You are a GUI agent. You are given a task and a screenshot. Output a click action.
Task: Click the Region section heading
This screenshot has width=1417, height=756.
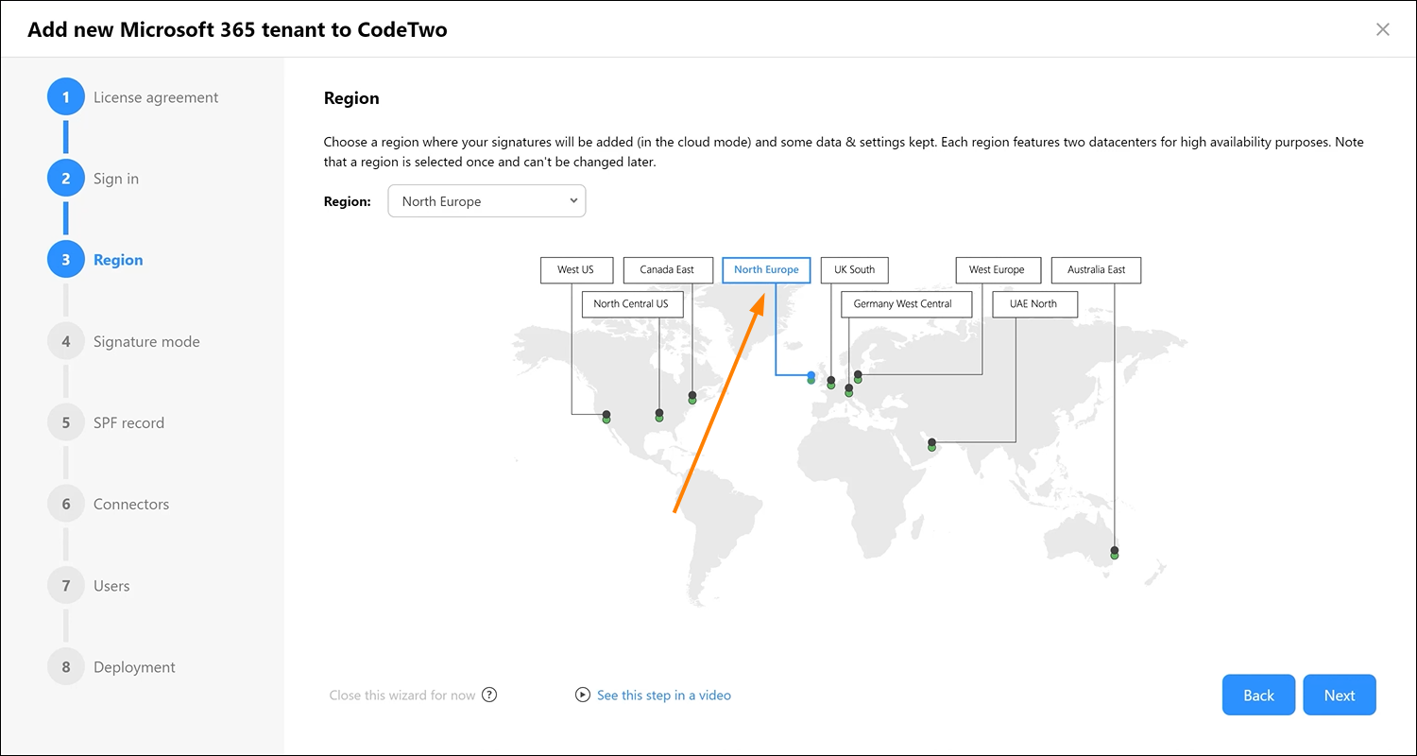click(351, 98)
